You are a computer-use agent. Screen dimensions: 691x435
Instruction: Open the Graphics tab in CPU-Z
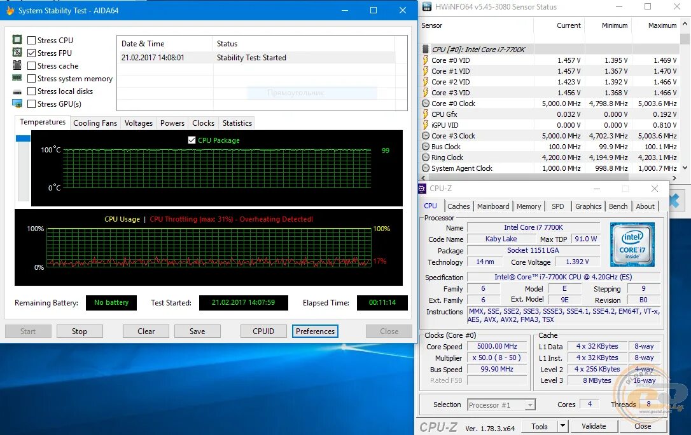(589, 206)
